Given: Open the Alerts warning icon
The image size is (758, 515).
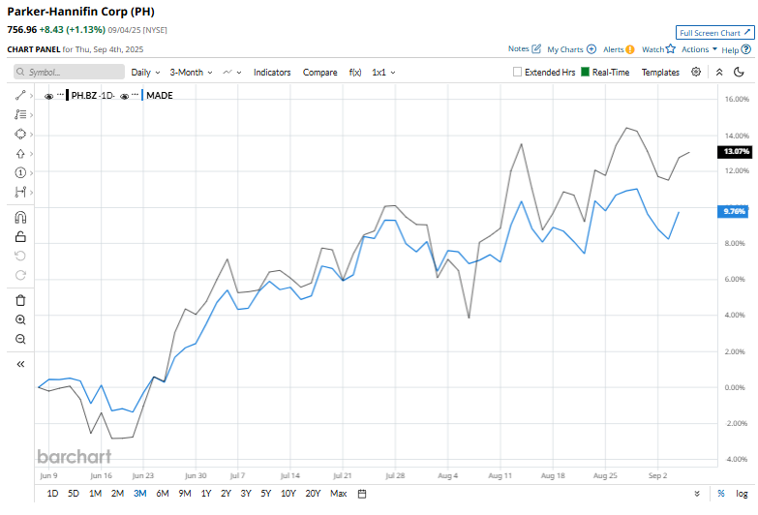Looking at the screenshot, I should click(630, 49).
